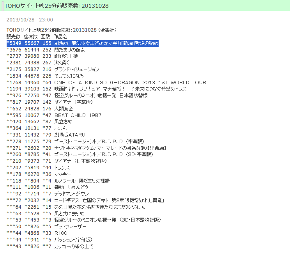Select the row for 風立ちぬ
This screenshot has width=290, height=266.
39,122
